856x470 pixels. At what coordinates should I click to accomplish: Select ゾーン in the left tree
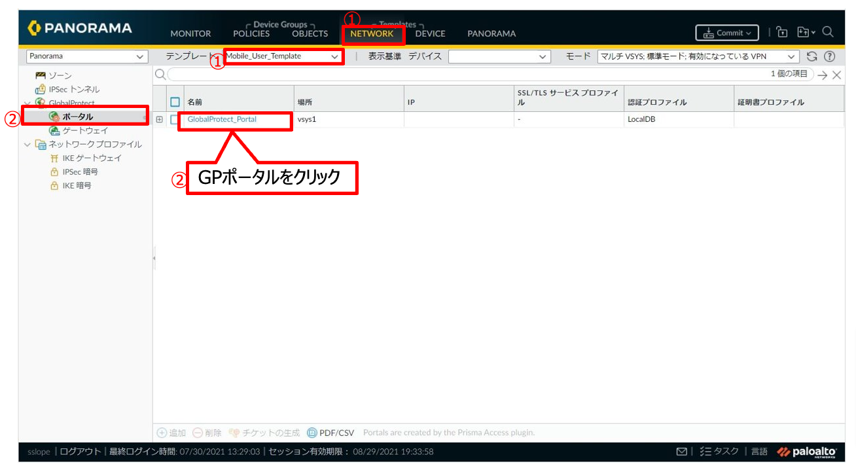pyautogui.click(x=60, y=76)
